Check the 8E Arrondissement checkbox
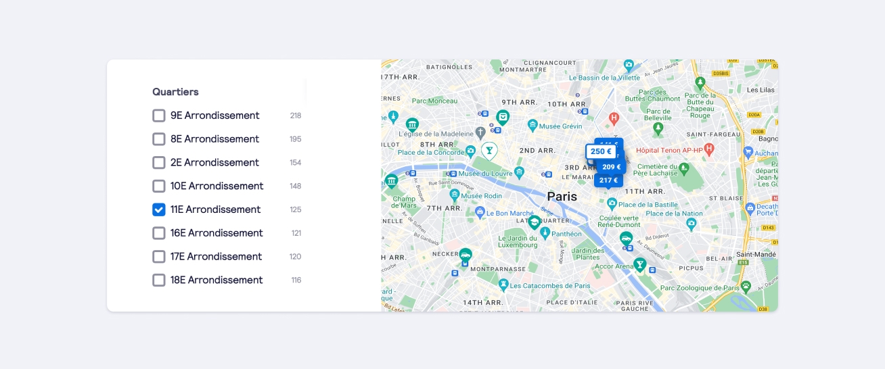 [x=159, y=139]
